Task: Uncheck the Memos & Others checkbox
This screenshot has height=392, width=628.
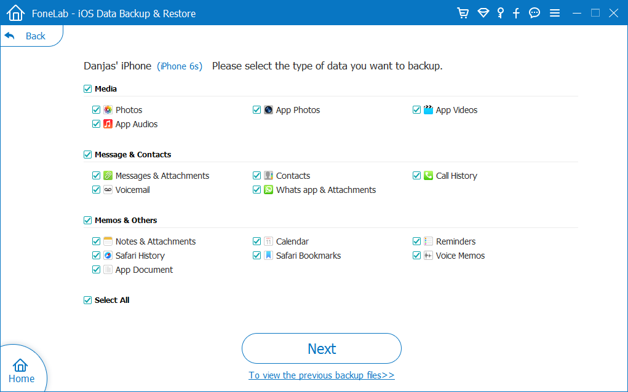Action: pos(88,220)
